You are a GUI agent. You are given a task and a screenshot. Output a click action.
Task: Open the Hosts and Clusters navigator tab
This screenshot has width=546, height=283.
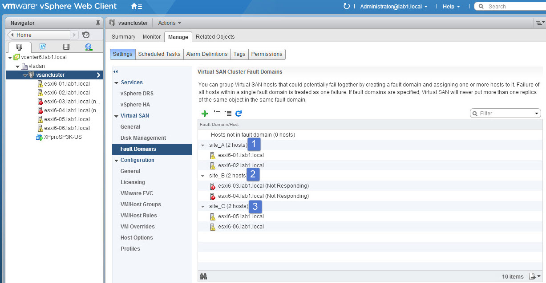(20, 47)
